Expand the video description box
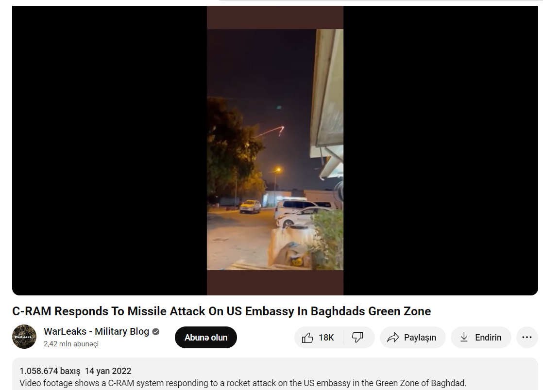 click(x=275, y=374)
